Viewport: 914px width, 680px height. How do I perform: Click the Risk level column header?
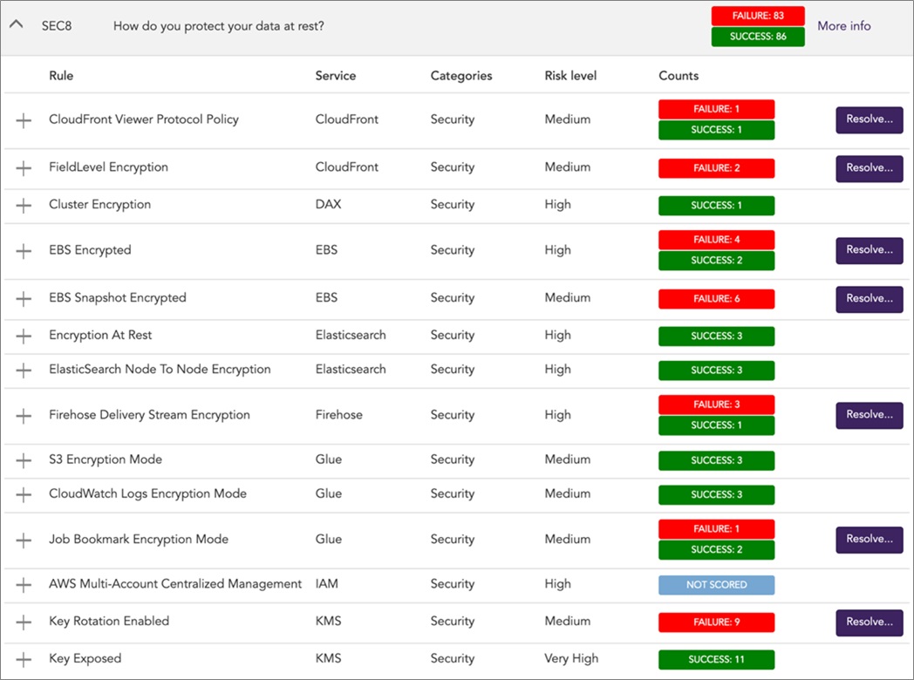point(570,76)
